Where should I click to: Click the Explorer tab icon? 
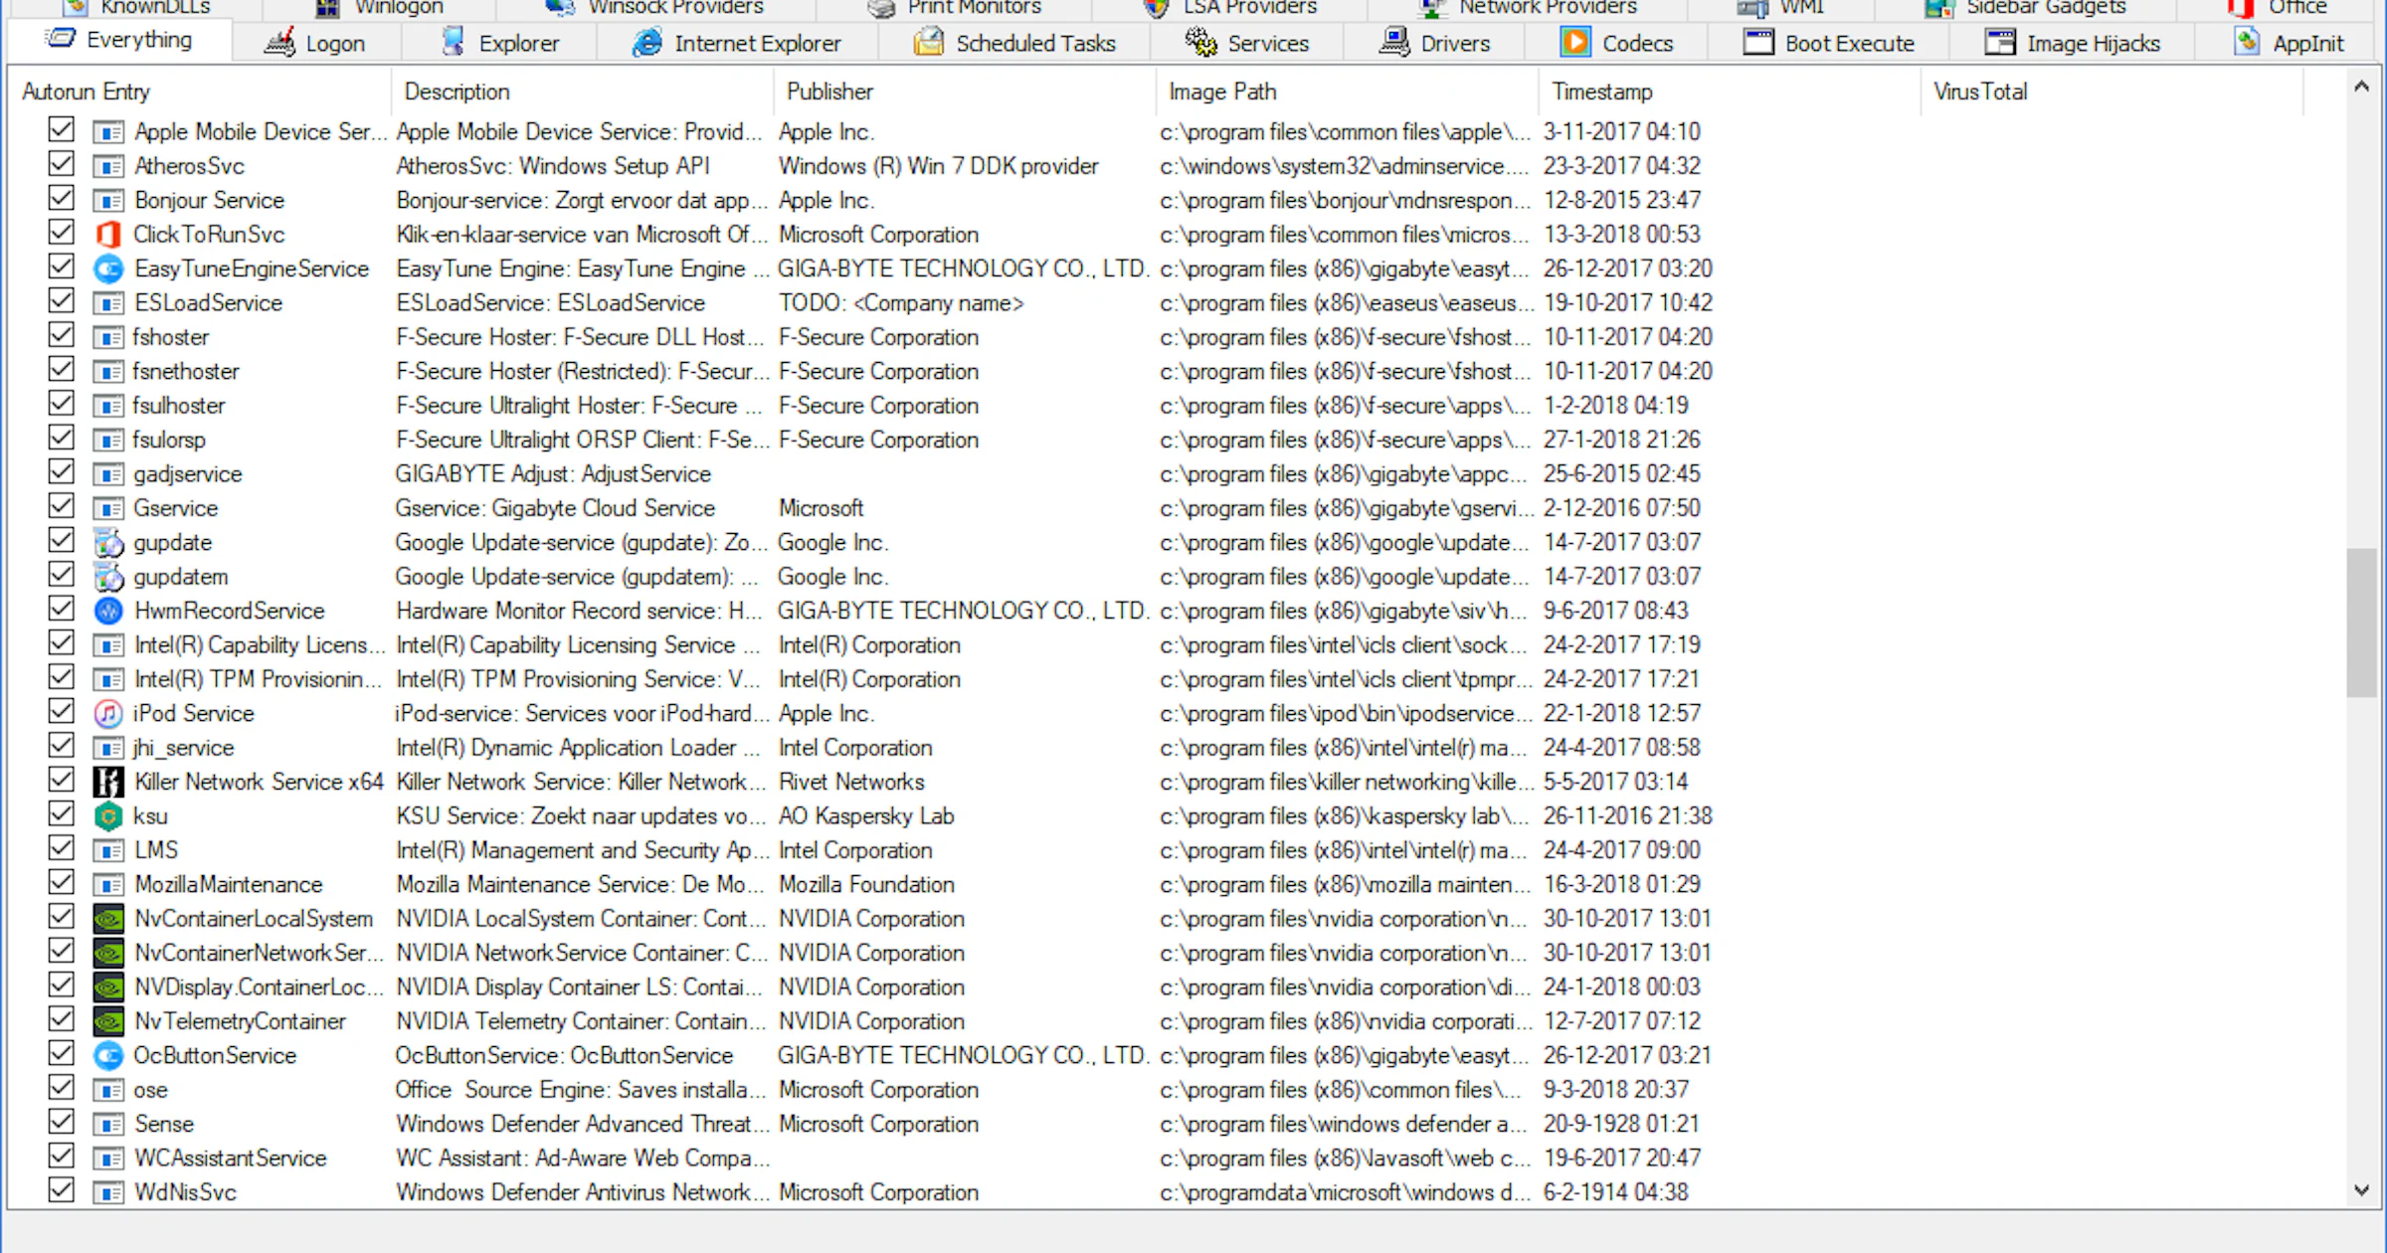pos(454,43)
